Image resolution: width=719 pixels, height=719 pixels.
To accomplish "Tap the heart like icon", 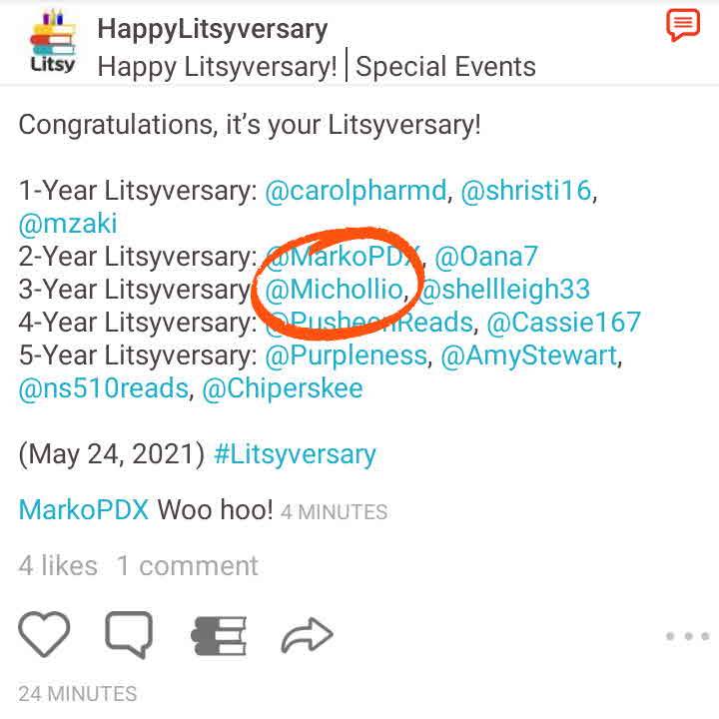I will click(44, 634).
